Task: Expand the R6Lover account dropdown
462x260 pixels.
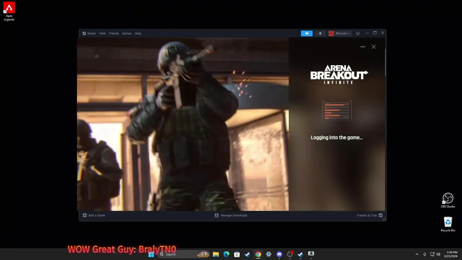Action: [339, 33]
